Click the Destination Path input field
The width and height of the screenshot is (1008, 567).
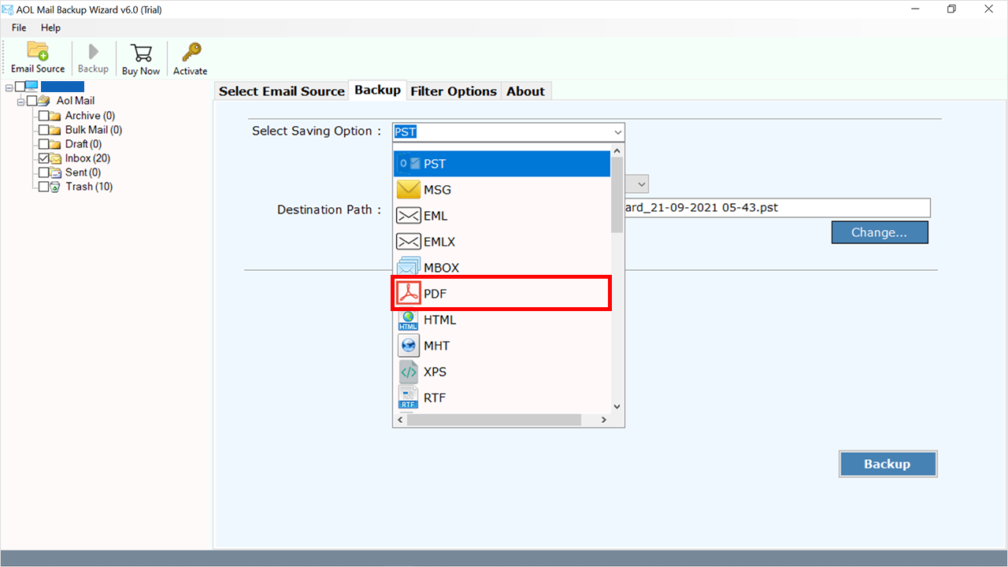coord(778,209)
